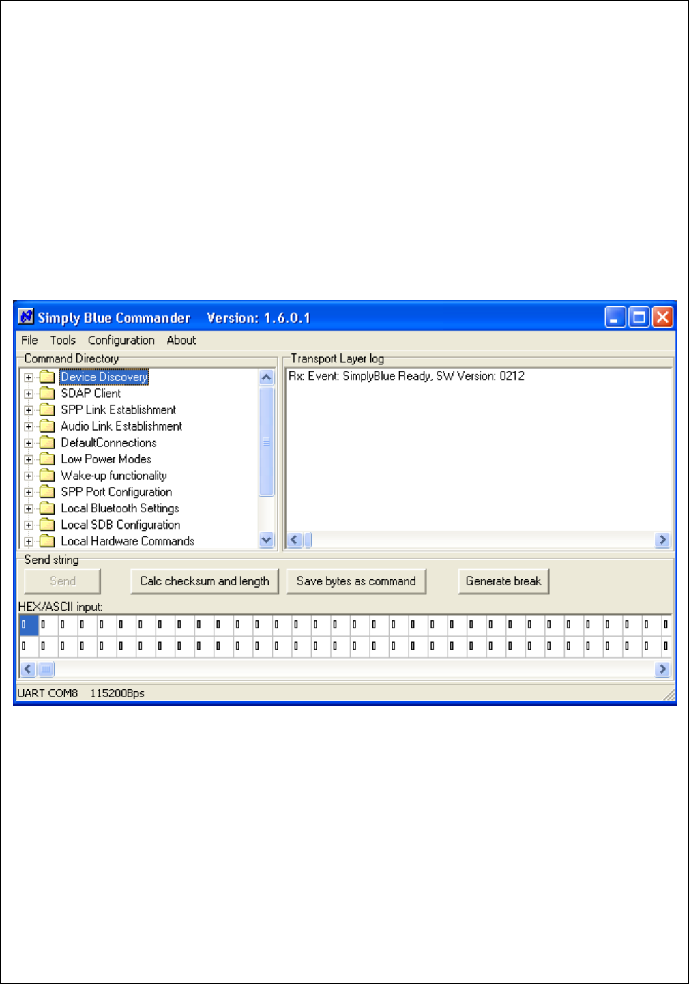Click Transport Layer log scroll right arrow

[x=662, y=540]
